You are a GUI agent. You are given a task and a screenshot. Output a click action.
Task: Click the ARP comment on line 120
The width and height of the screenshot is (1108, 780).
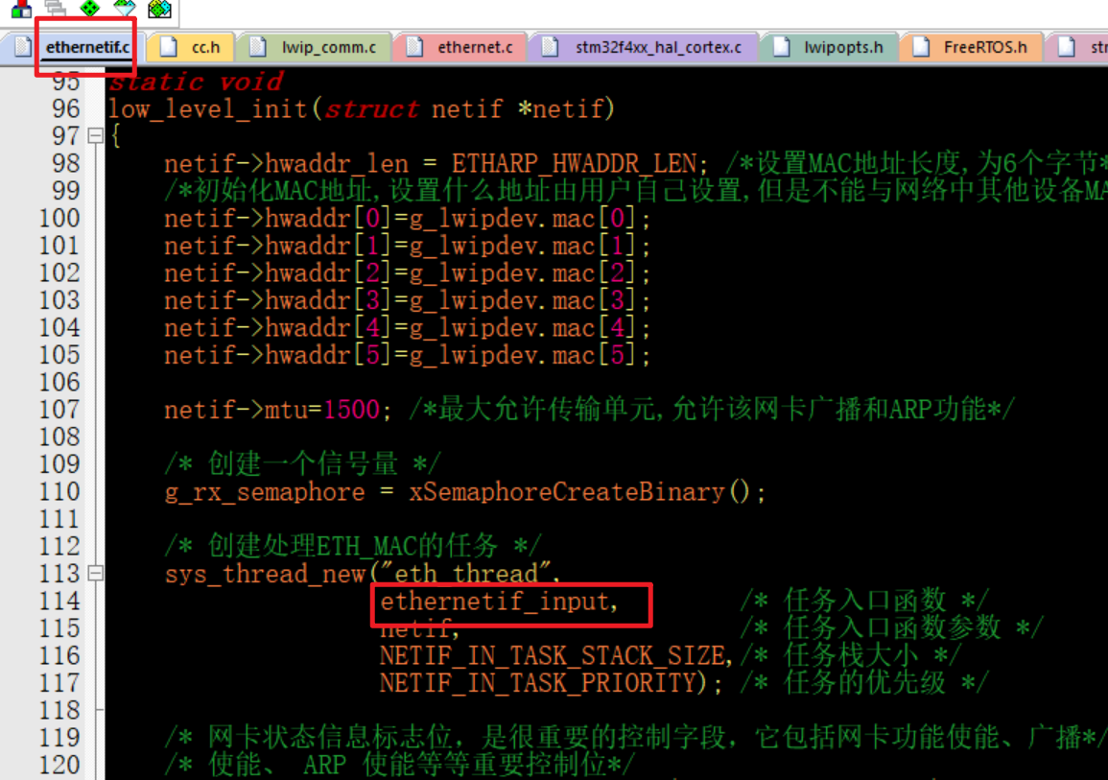[400, 766]
